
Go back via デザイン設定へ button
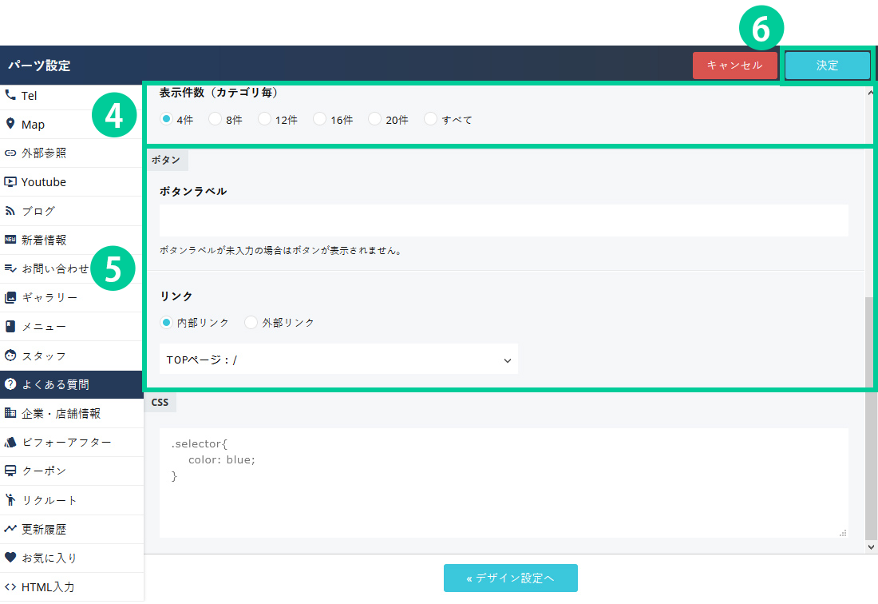point(510,578)
